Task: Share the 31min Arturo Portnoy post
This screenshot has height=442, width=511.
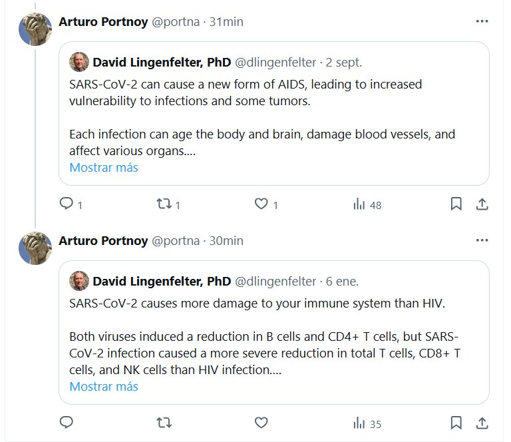Action: point(483,204)
